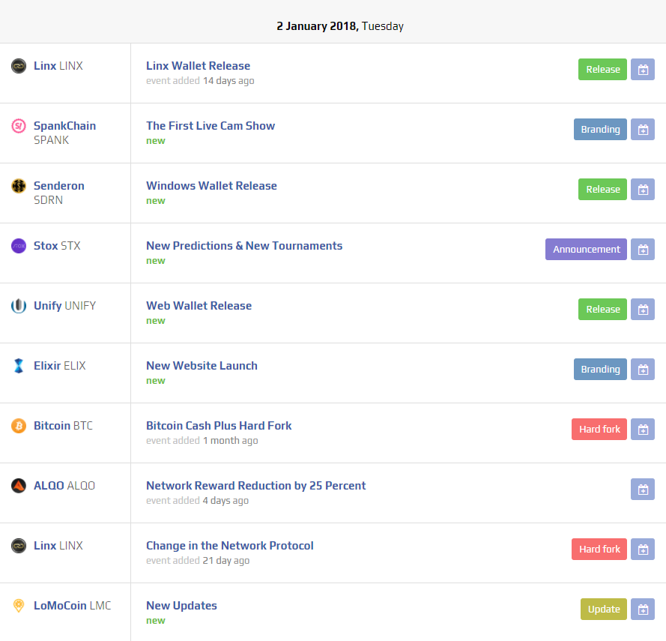Open the LoMoCoin New Updates event
Viewport: 666px width, 641px height.
tap(181, 605)
